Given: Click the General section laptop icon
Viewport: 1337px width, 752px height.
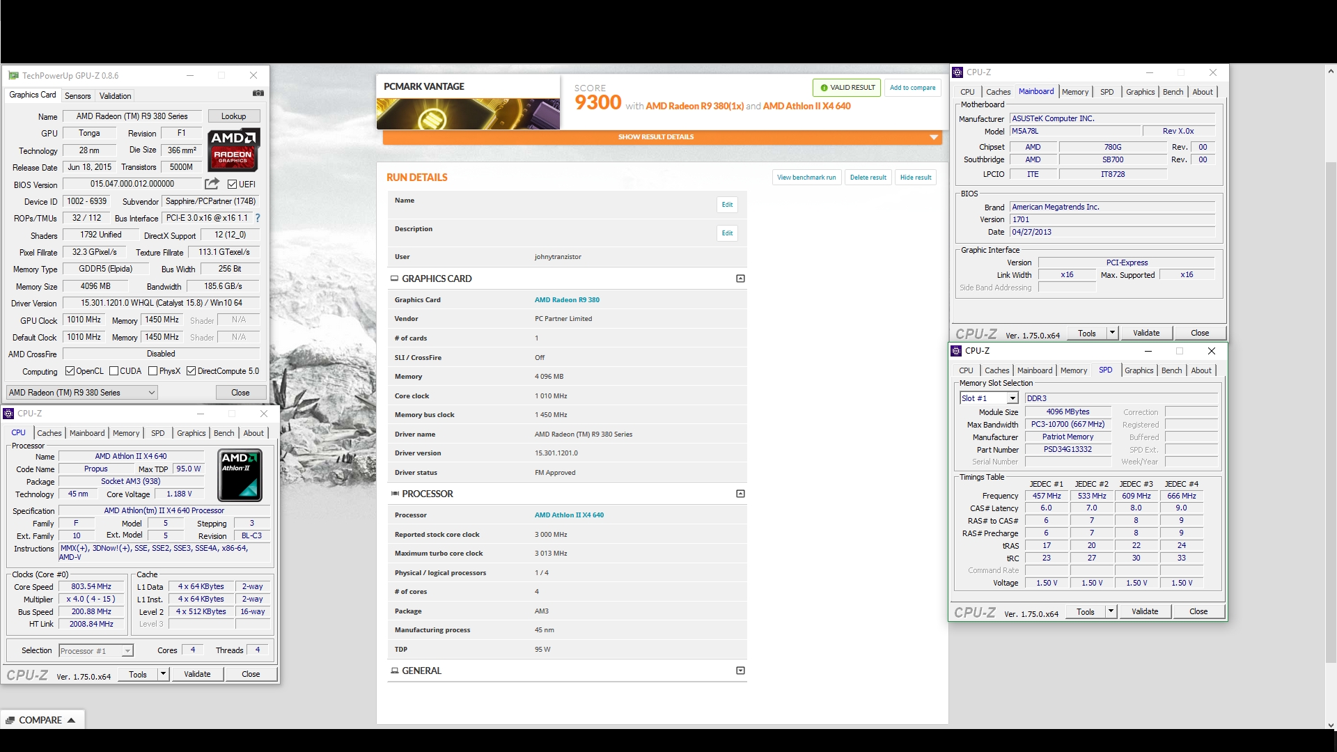Looking at the screenshot, I should click(394, 671).
